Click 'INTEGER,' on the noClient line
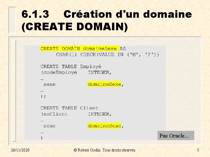Screen dimensions: 210x157 tap(100, 114)
